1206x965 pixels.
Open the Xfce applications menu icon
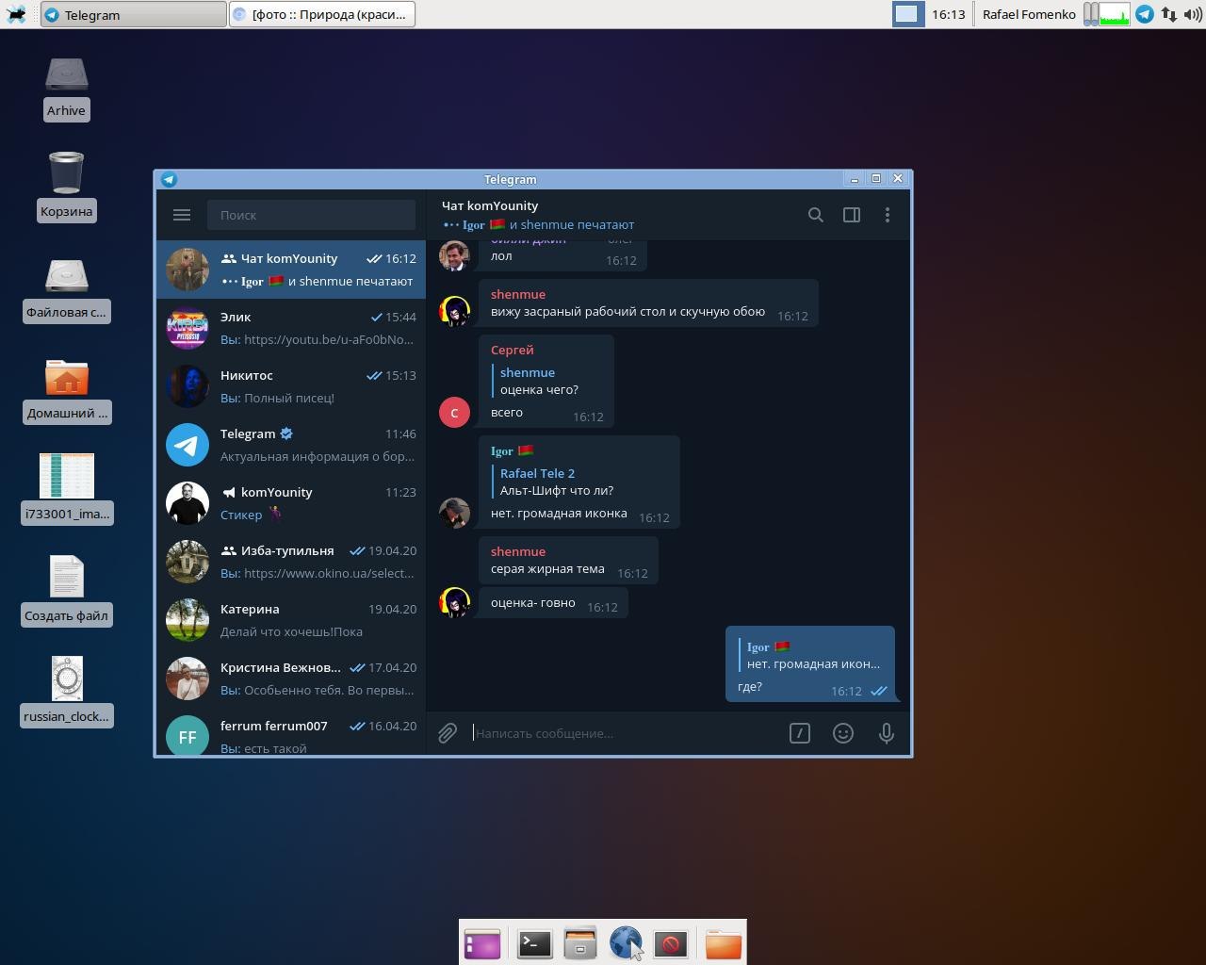click(x=16, y=14)
